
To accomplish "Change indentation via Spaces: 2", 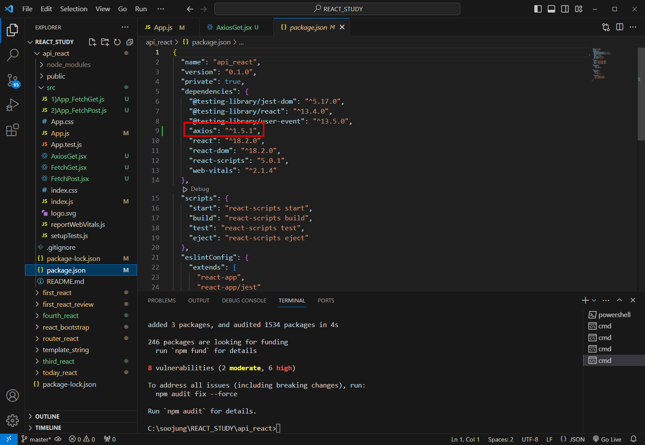I will [x=501, y=439].
